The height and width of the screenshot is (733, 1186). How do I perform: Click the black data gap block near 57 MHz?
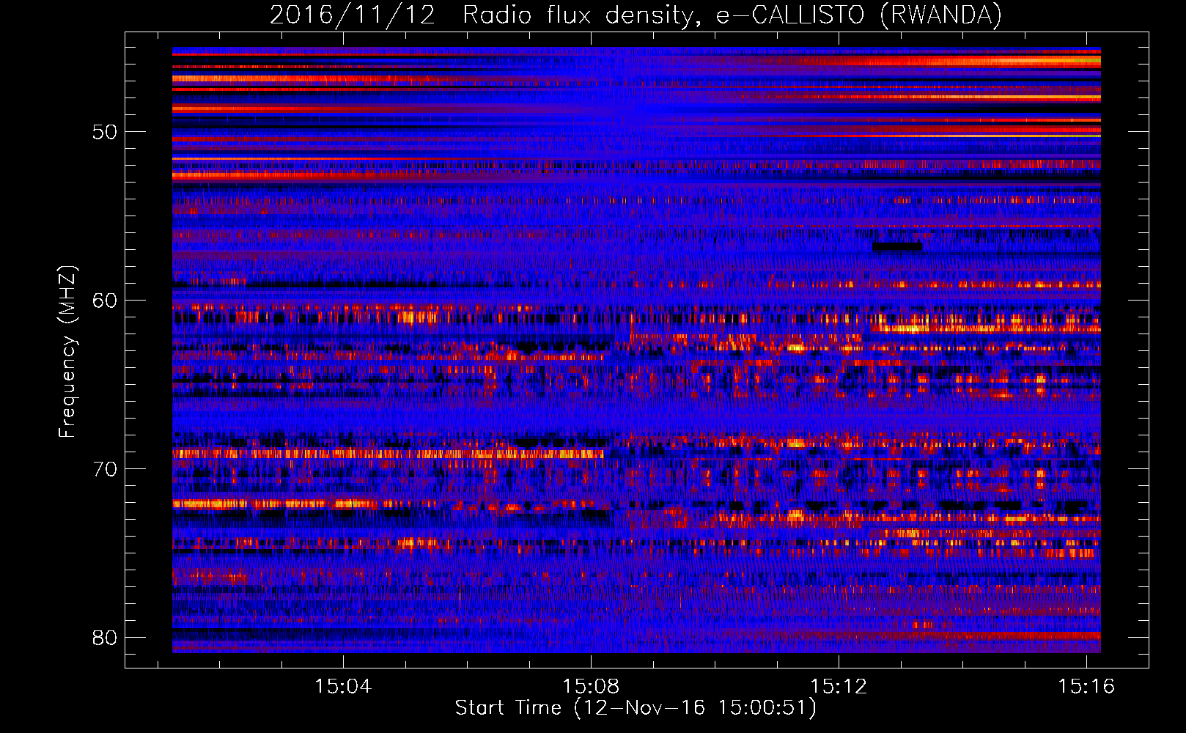(x=896, y=247)
